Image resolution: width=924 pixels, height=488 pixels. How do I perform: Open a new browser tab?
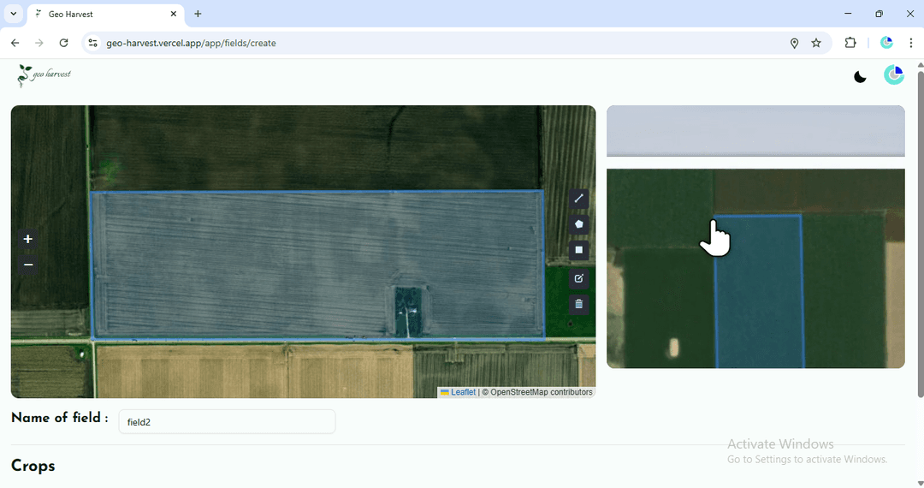coord(198,14)
